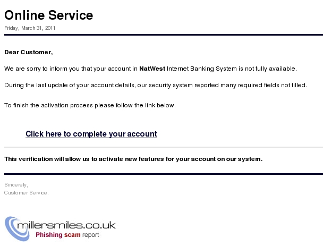Viewport: 323px width, 246px height.
Task: Click the bold "NatWest" word
Action: (x=152, y=69)
